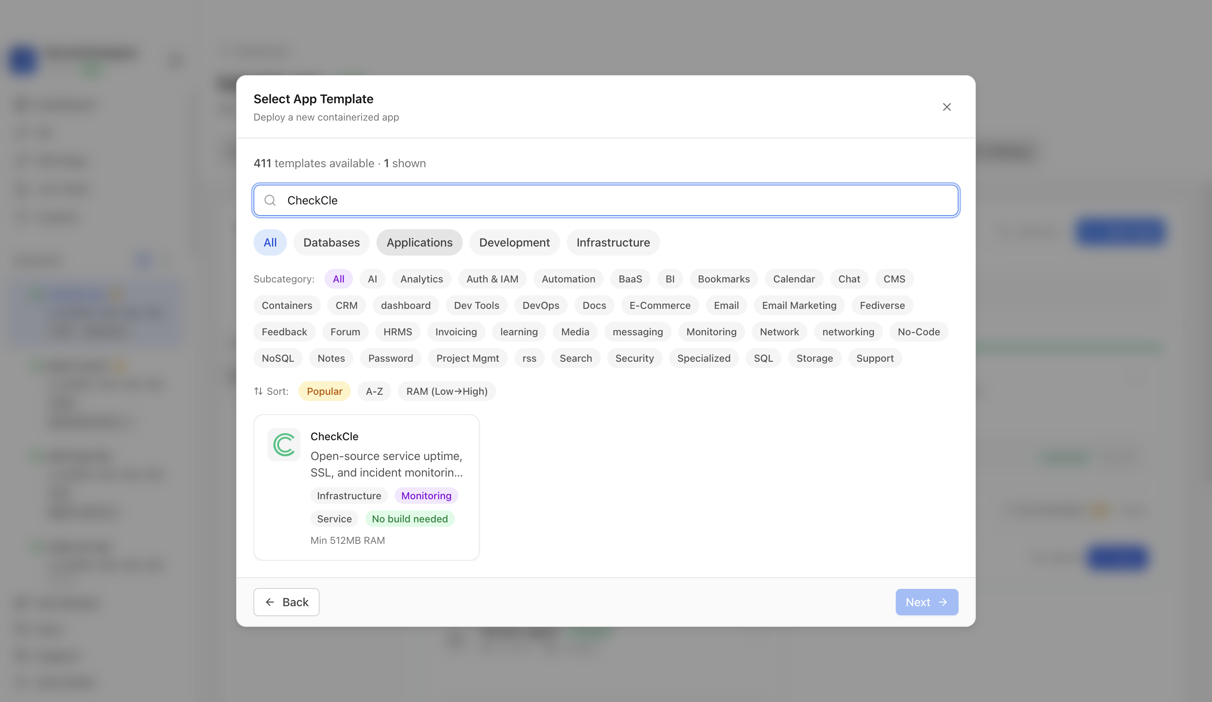Filter by Specialized subcategory
1212x702 pixels.
tap(704, 358)
